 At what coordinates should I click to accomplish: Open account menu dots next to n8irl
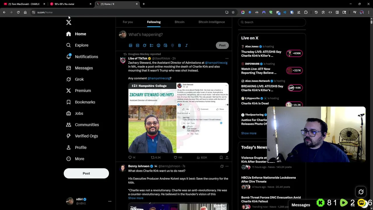click(x=110, y=201)
